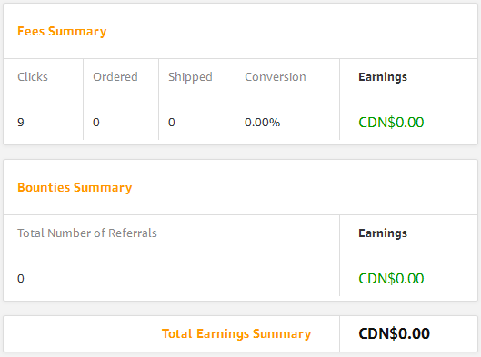Click the blank space left of Total Earnings Summary

click(x=83, y=333)
